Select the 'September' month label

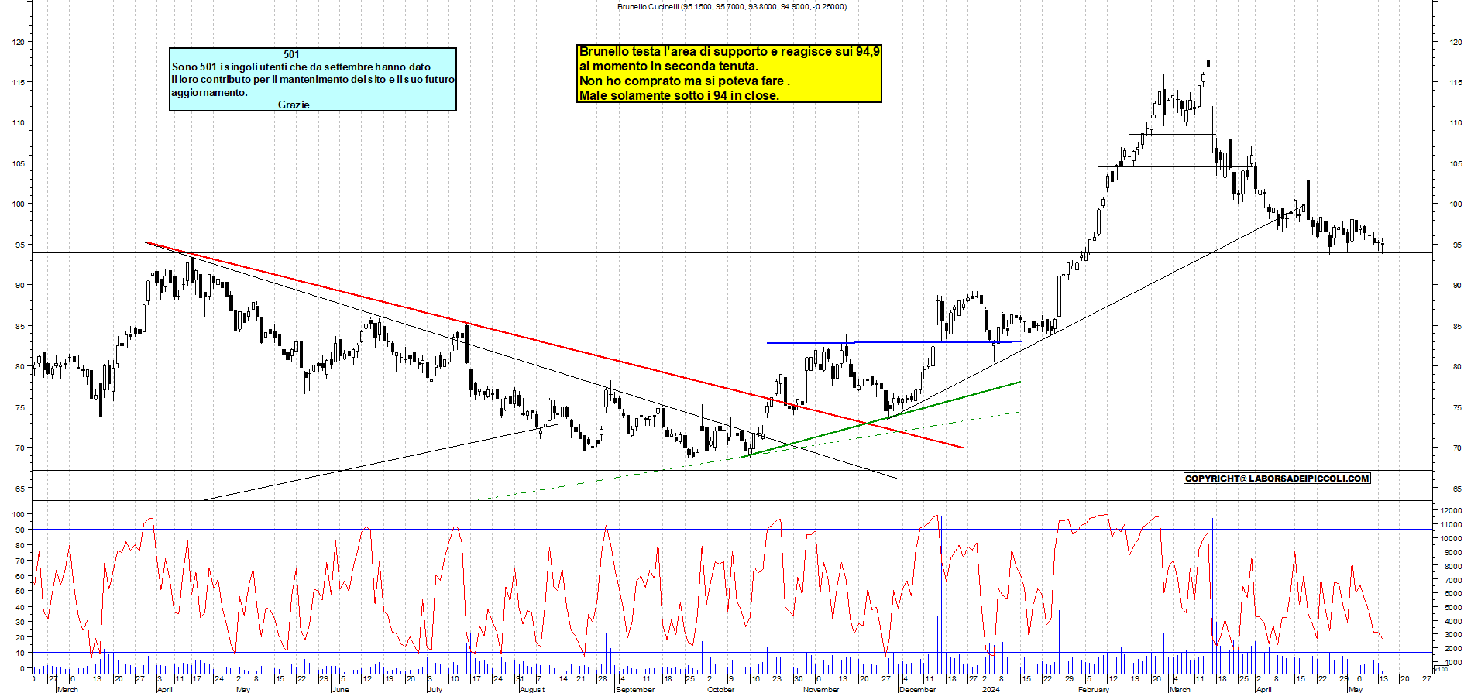tap(635, 689)
